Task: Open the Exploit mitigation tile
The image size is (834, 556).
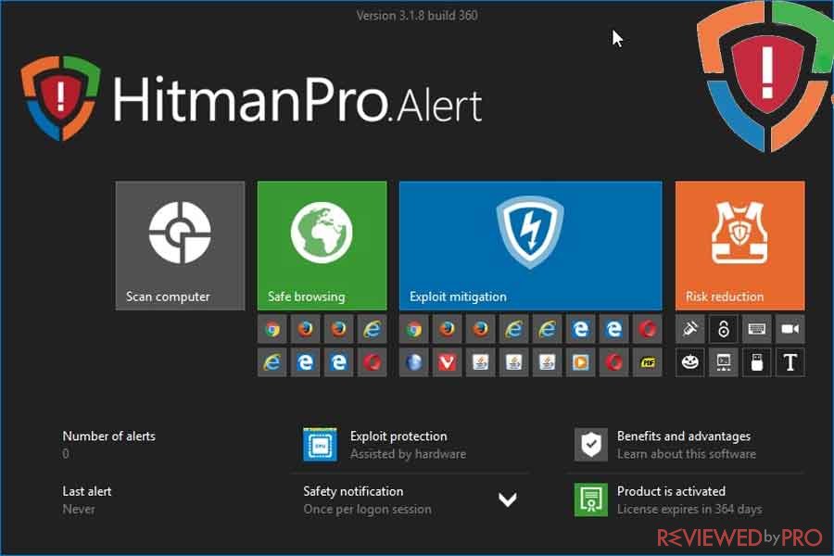Action: 530,246
